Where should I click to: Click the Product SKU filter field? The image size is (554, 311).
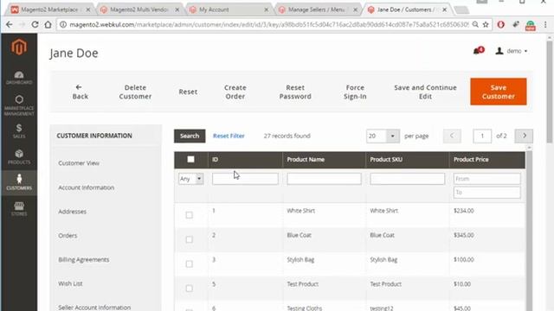point(408,179)
